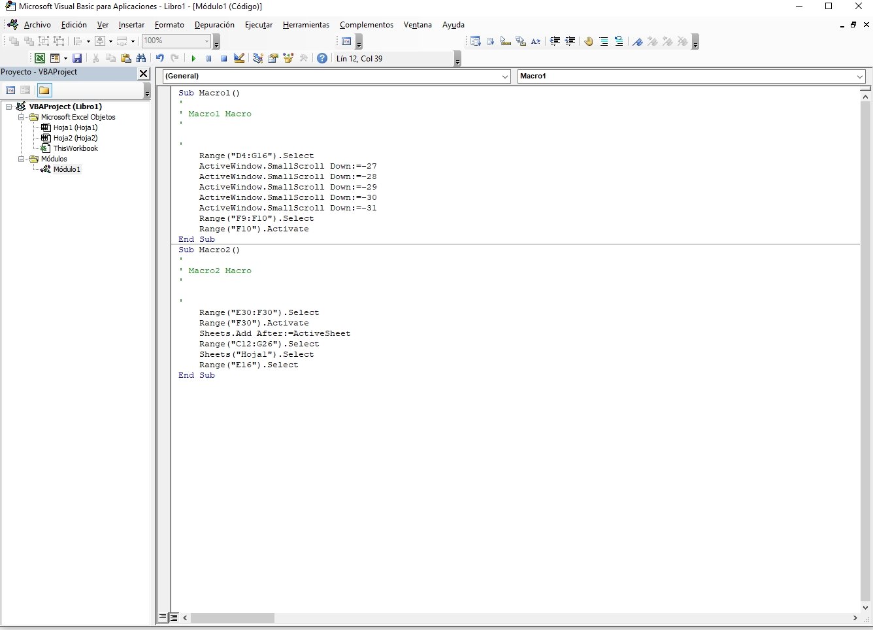Toggle Folders view in Project panel
This screenshot has width=873, height=630.
coord(44,90)
